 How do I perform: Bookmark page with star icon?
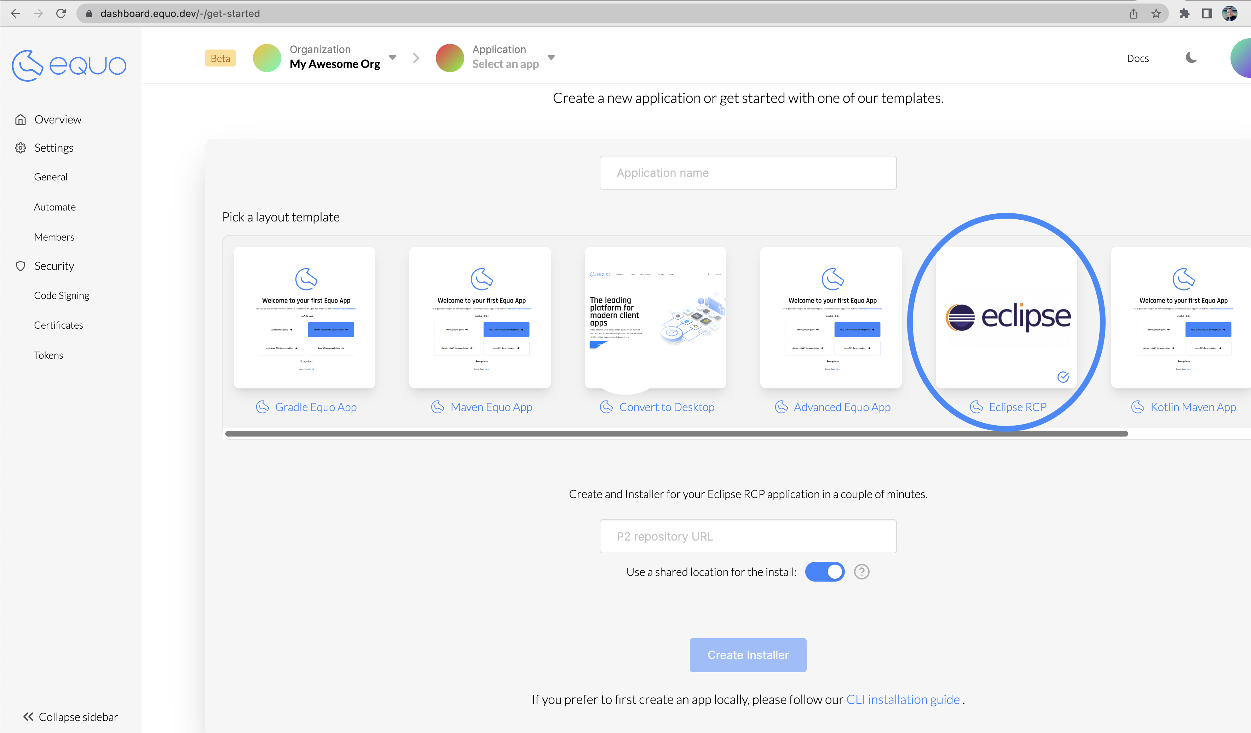[1156, 13]
